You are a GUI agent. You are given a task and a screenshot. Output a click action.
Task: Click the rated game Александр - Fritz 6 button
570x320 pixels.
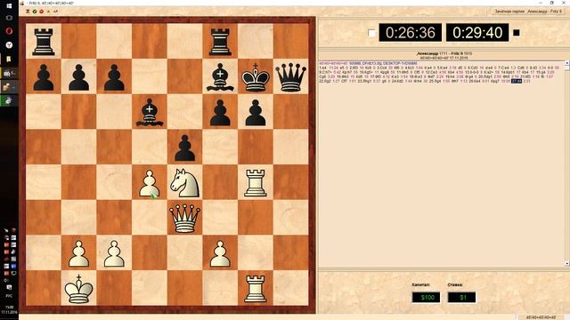[528, 12]
